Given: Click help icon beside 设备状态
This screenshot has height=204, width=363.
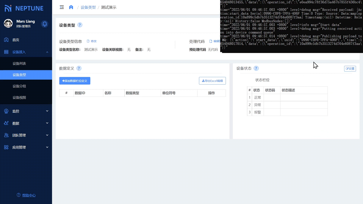Looking at the screenshot, I should [x=256, y=69].
